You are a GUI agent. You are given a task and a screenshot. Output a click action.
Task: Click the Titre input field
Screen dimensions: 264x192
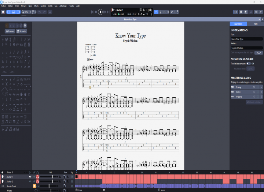click(246, 39)
